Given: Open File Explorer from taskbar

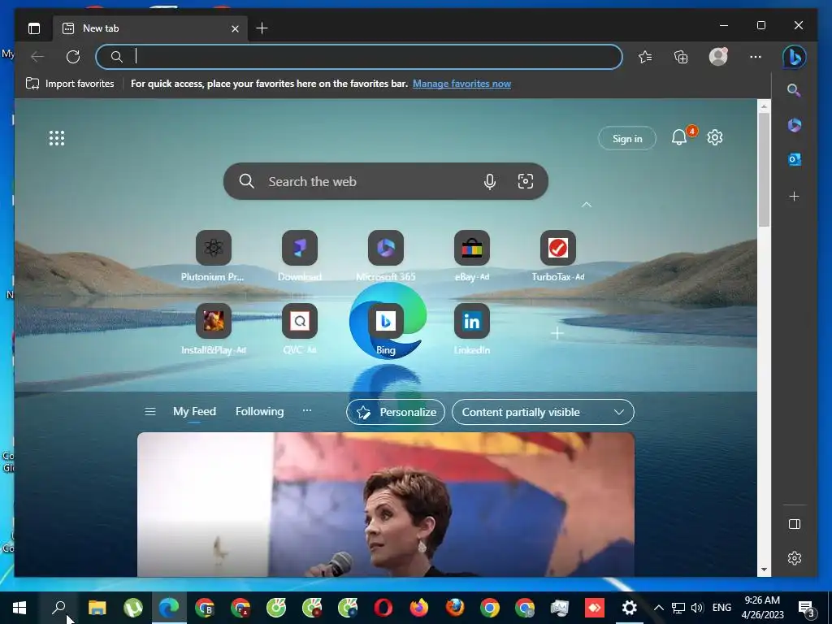Looking at the screenshot, I should (97, 608).
